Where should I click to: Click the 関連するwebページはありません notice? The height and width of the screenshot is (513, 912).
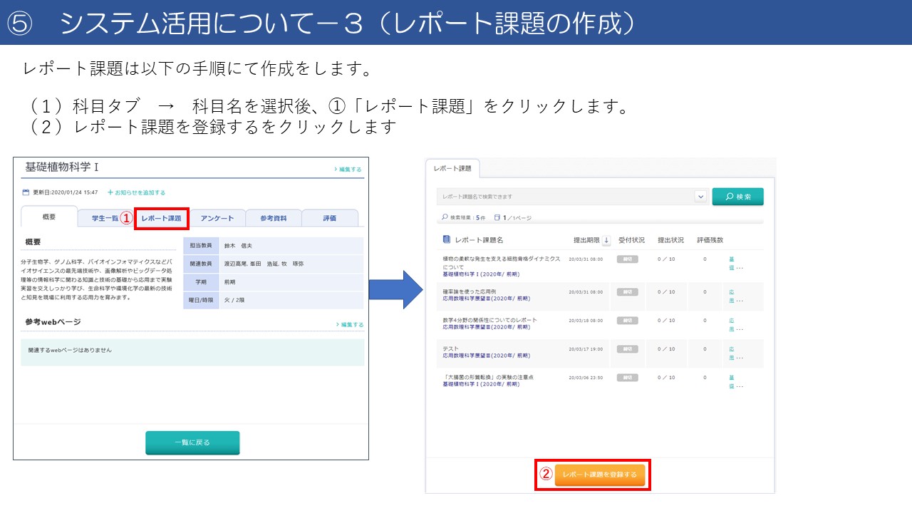pyautogui.click(x=70, y=351)
